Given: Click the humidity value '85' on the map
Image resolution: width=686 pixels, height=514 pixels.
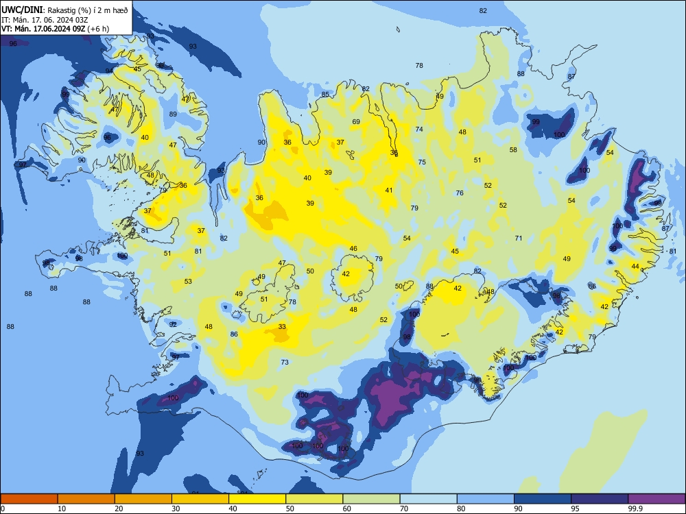Looking at the screenshot, I should tap(325, 95).
